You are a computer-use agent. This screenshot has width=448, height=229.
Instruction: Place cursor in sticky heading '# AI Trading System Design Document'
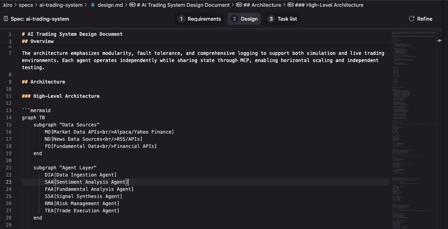click(72, 34)
